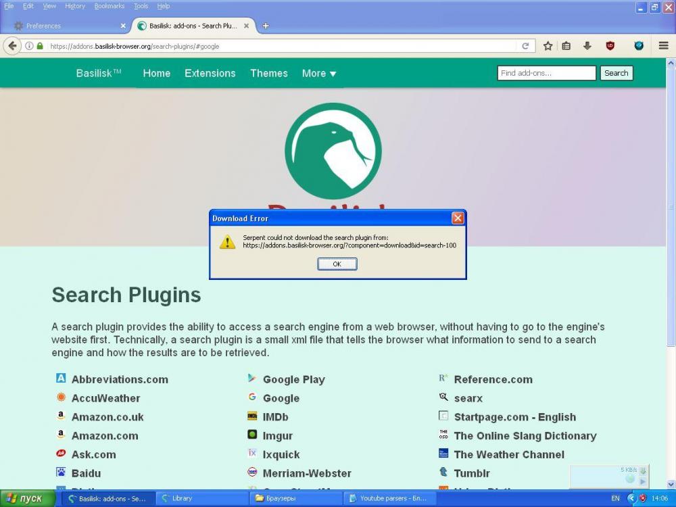Open the File menu
Image resolution: width=676 pixels, height=507 pixels.
9,6
